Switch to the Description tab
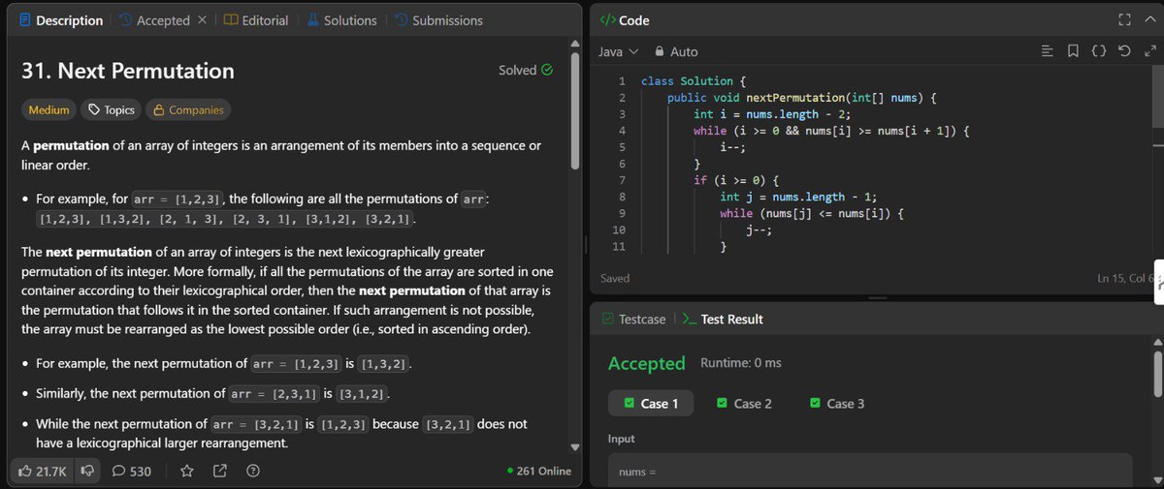This screenshot has width=1164, height=489. [60, 20]
